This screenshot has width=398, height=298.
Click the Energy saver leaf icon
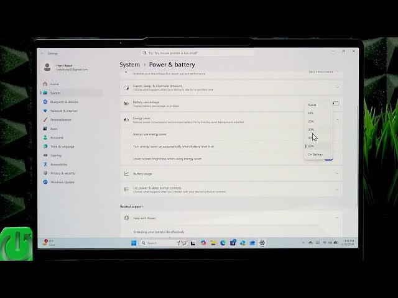(x=126, y=120)
